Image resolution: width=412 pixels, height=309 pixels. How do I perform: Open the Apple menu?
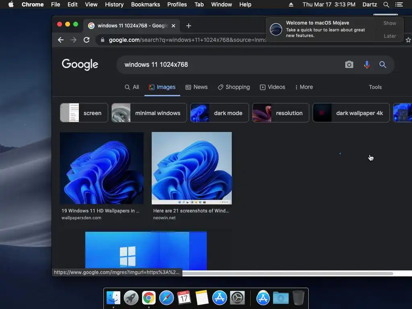pos(11,4)
